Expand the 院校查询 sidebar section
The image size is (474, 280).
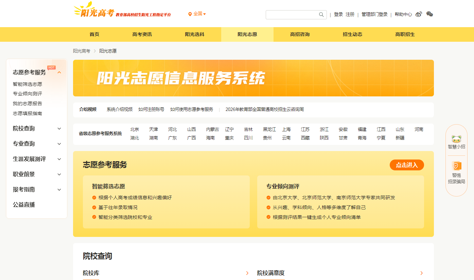point(59,129)
